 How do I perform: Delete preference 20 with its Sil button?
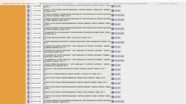(x=113, y=92)
